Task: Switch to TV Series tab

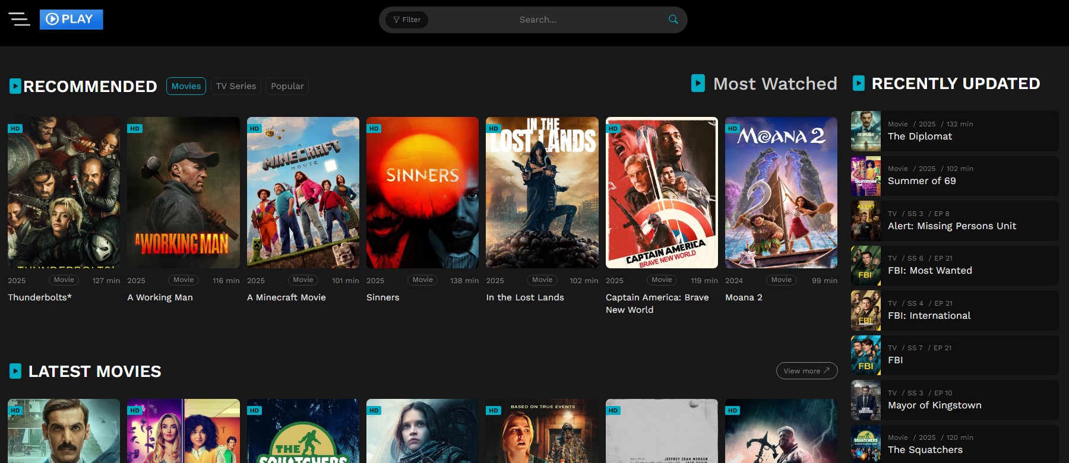Action: click(236, 86)
